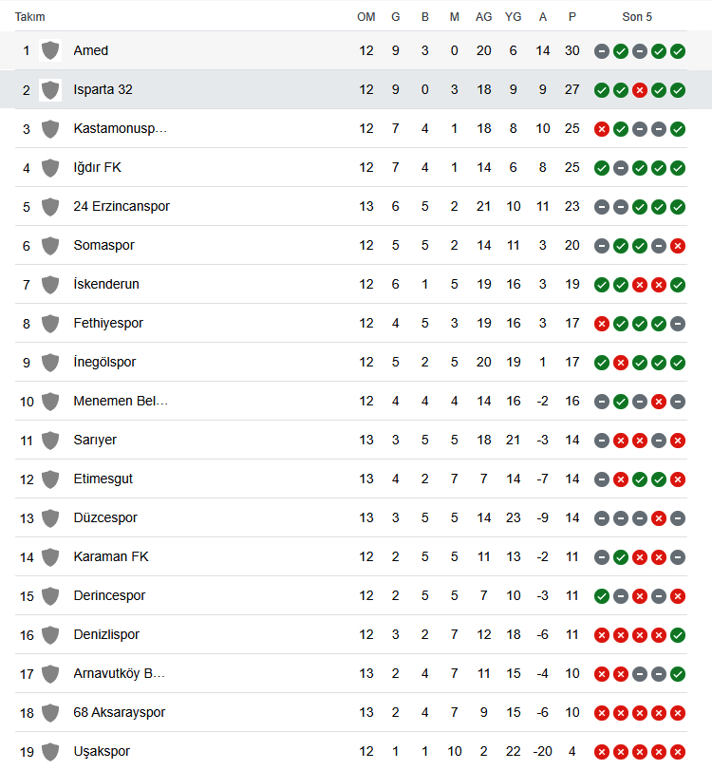Click Uşakspor's team crest icon
Viewport: 712px width, 770px height.
tap(50, 751)
